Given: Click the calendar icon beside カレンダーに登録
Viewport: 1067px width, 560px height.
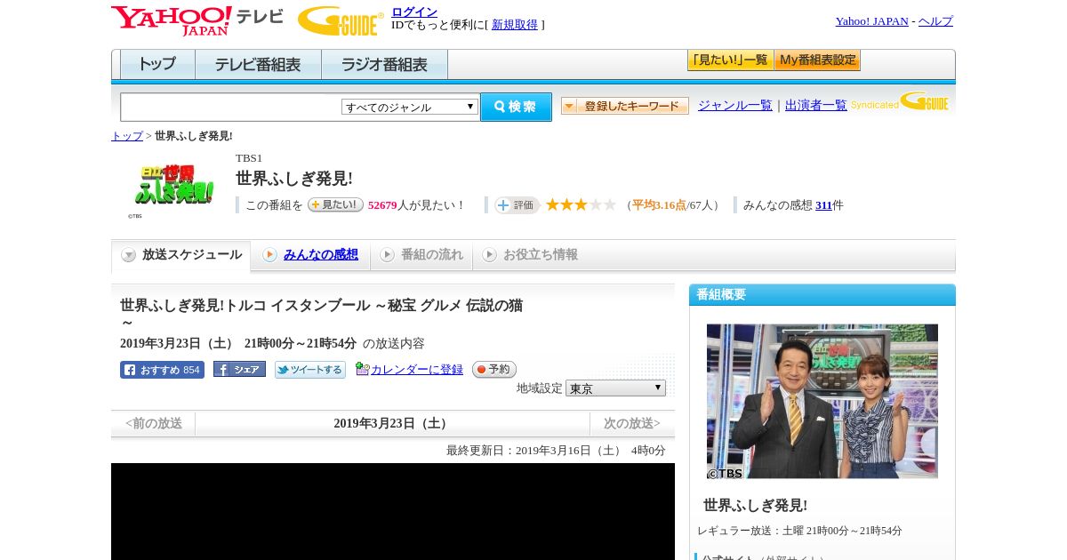Looking at the screenshot, I should 362,369.
